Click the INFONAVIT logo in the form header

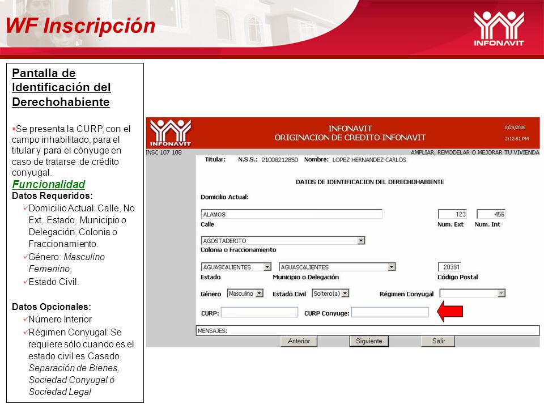point(171,133)
